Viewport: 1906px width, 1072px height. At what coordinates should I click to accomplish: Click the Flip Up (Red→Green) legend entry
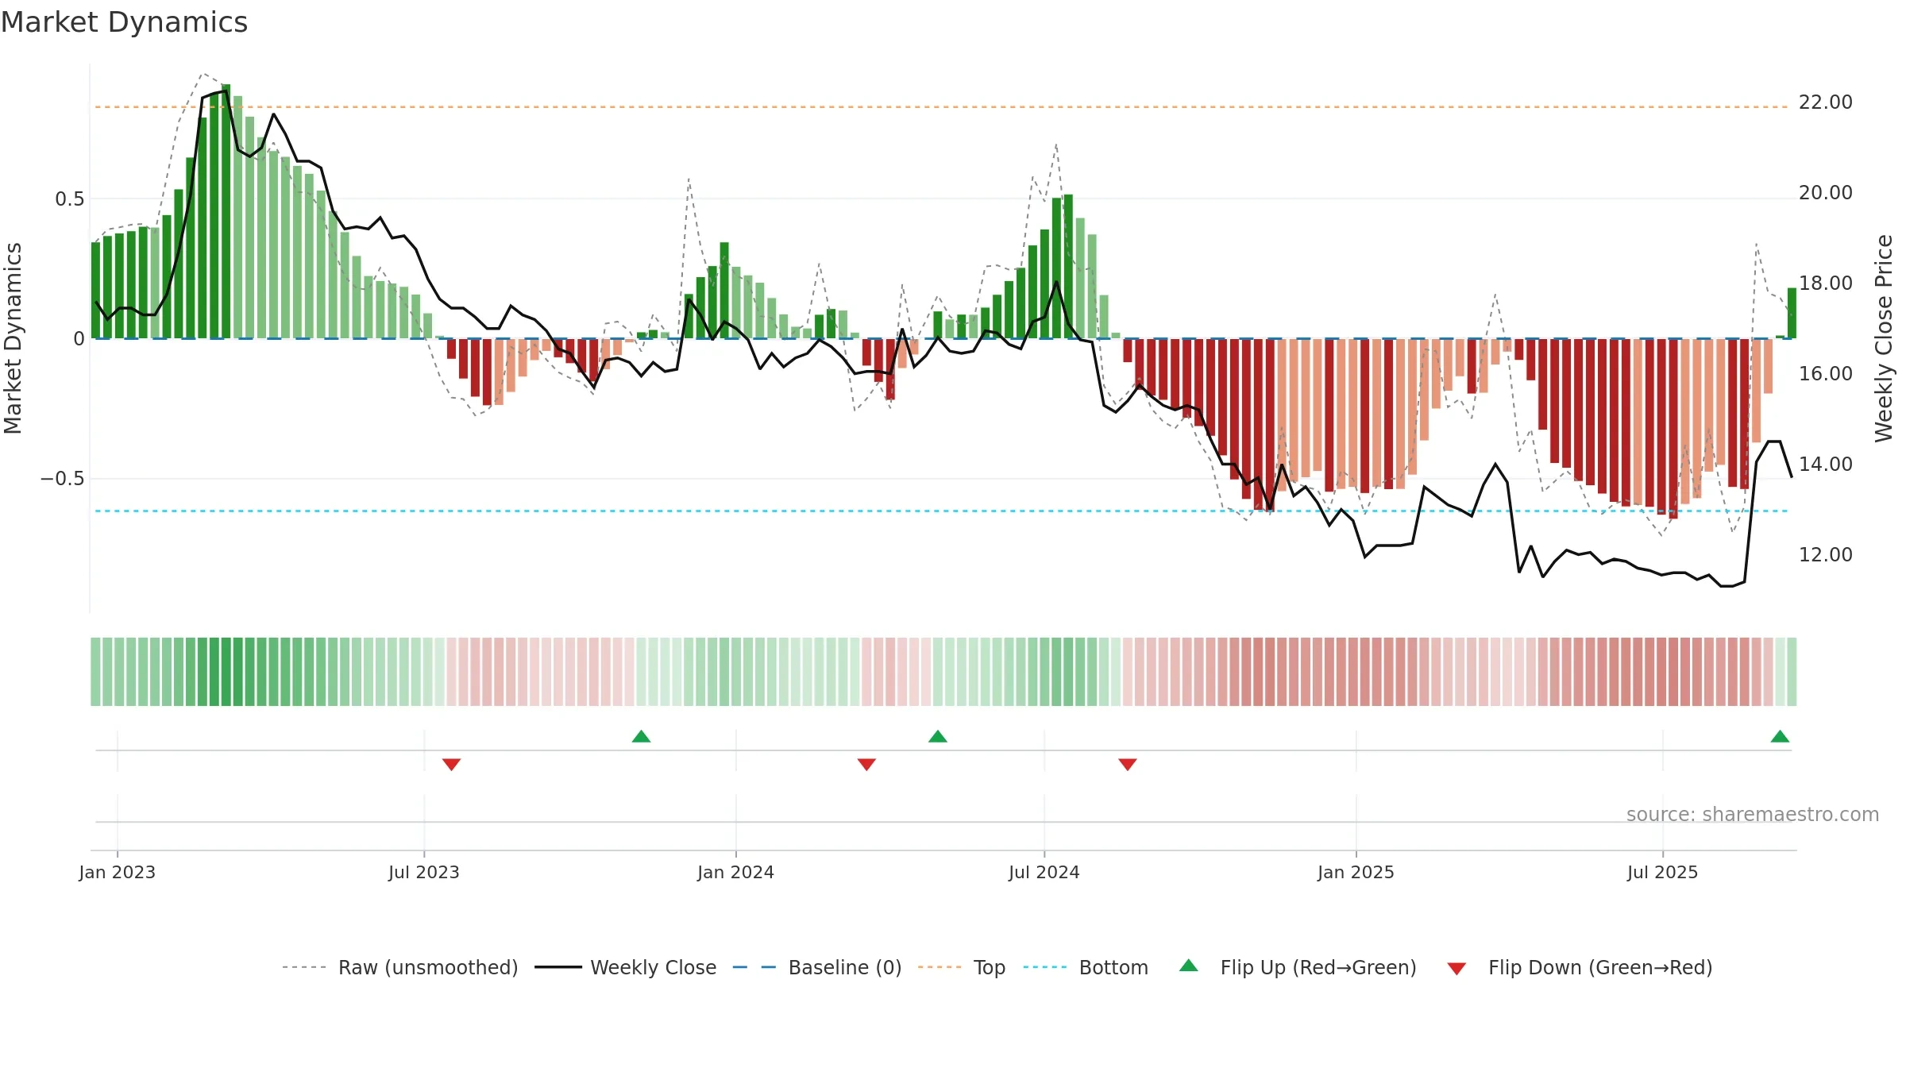1298,967
